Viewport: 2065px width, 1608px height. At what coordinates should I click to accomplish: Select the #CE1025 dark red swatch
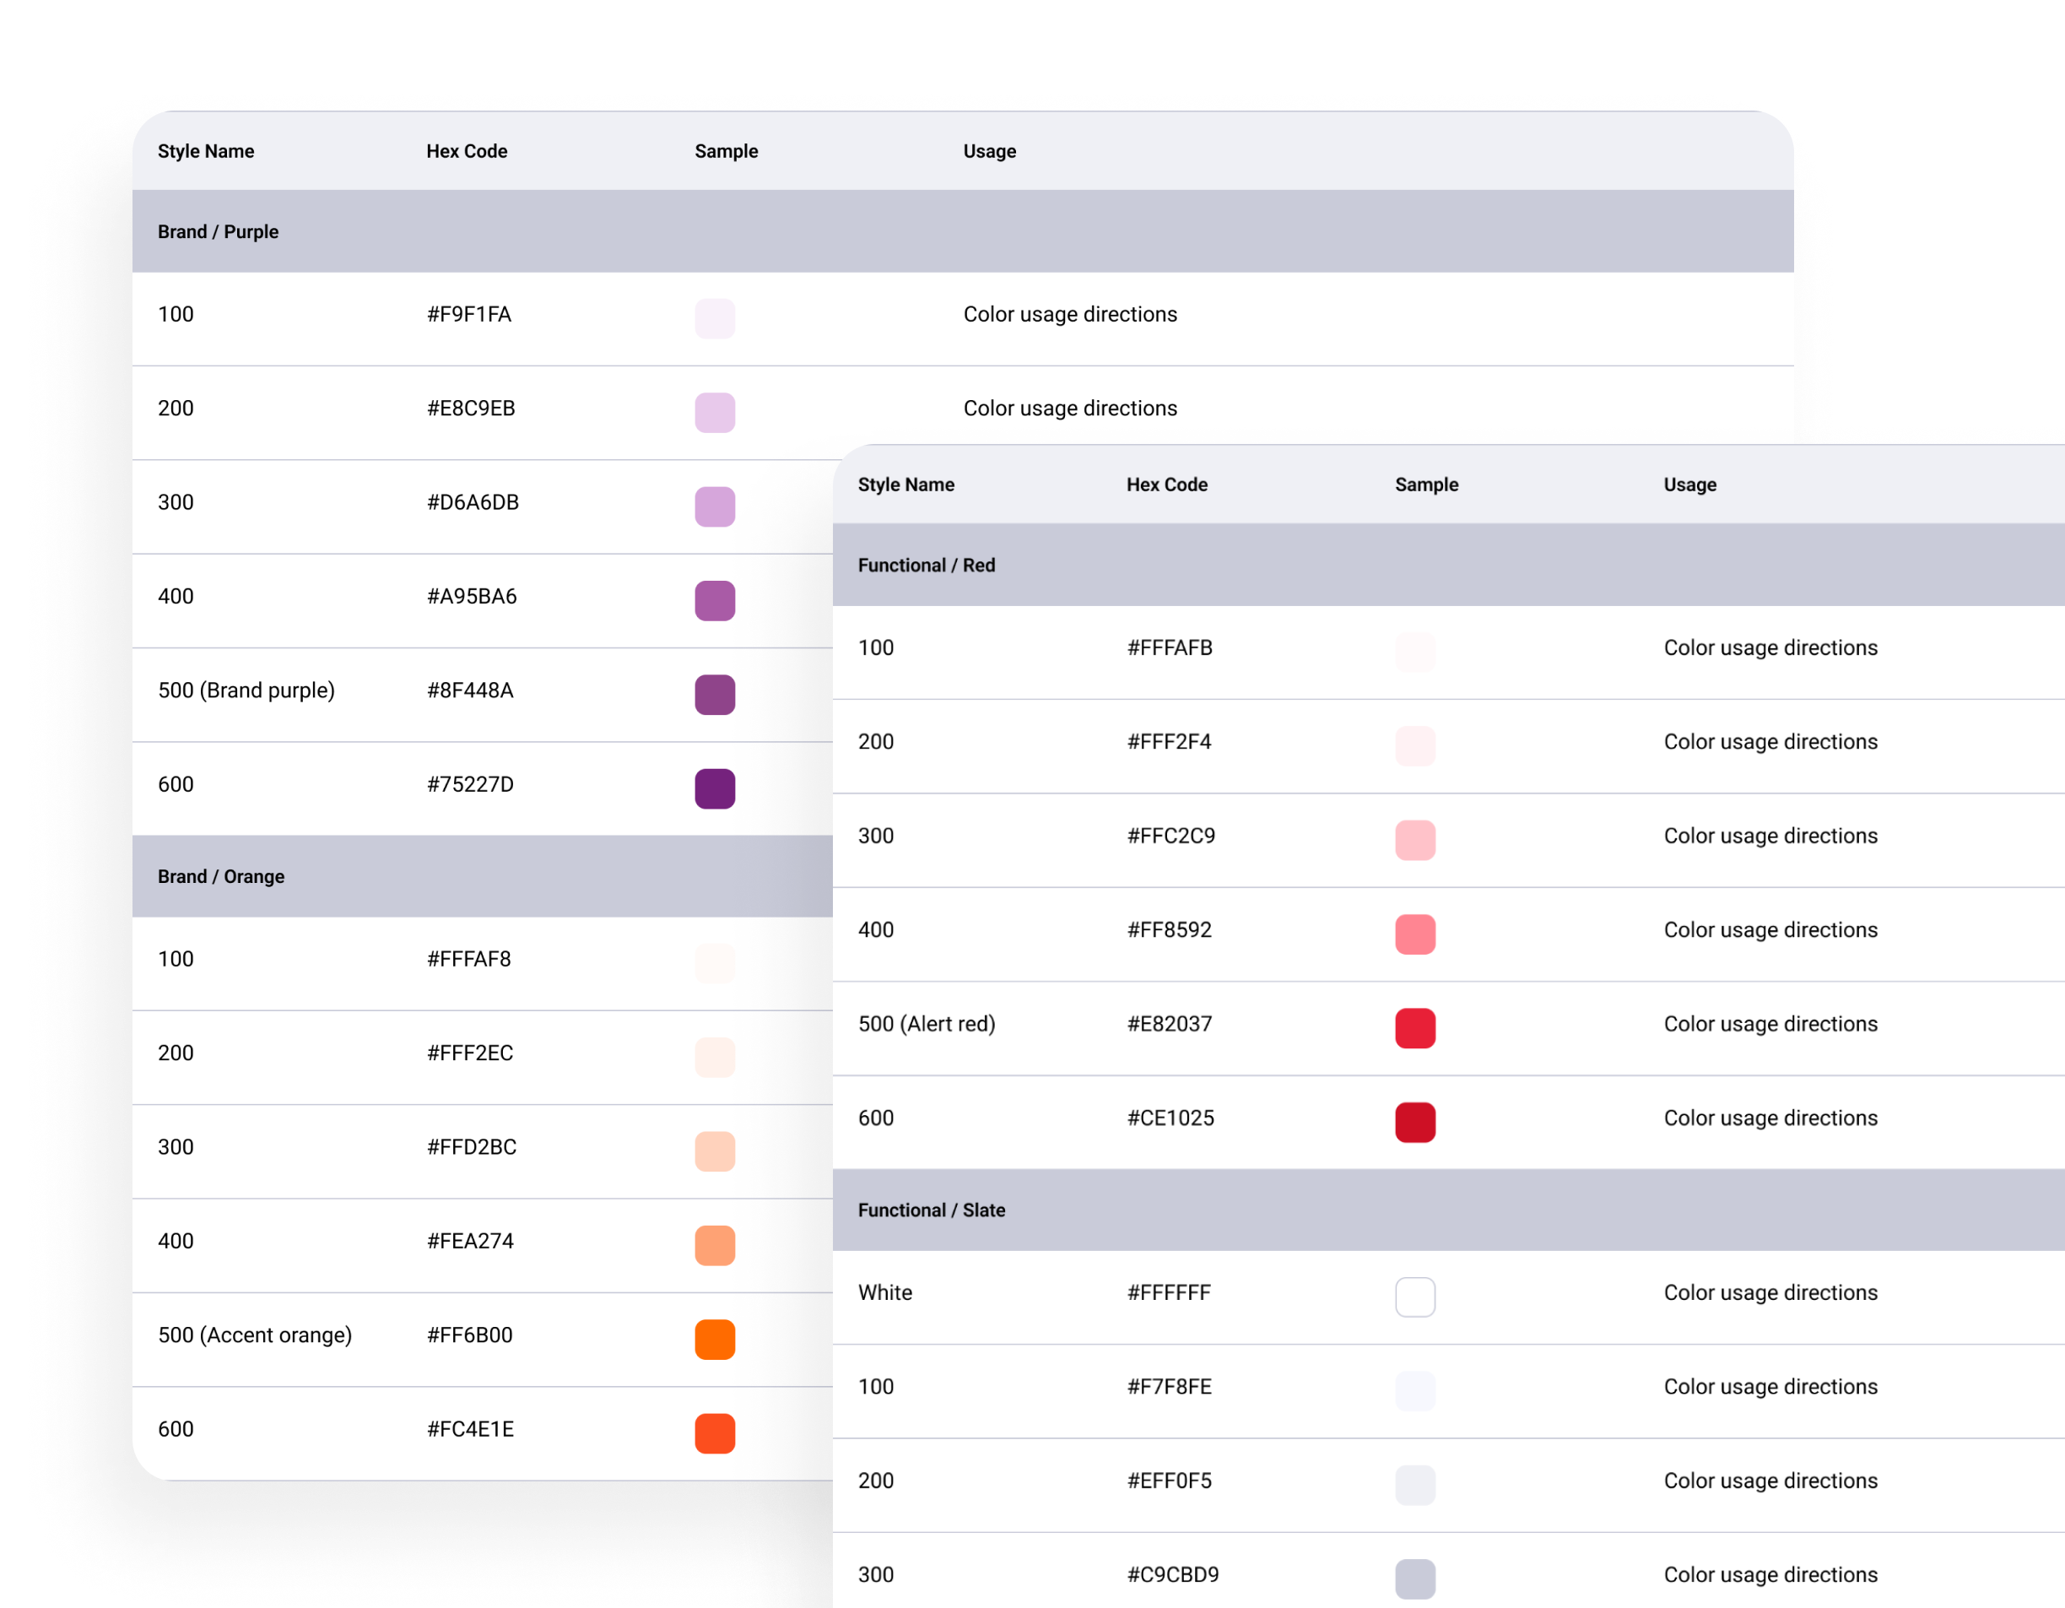click(x=1414, y=1122)
